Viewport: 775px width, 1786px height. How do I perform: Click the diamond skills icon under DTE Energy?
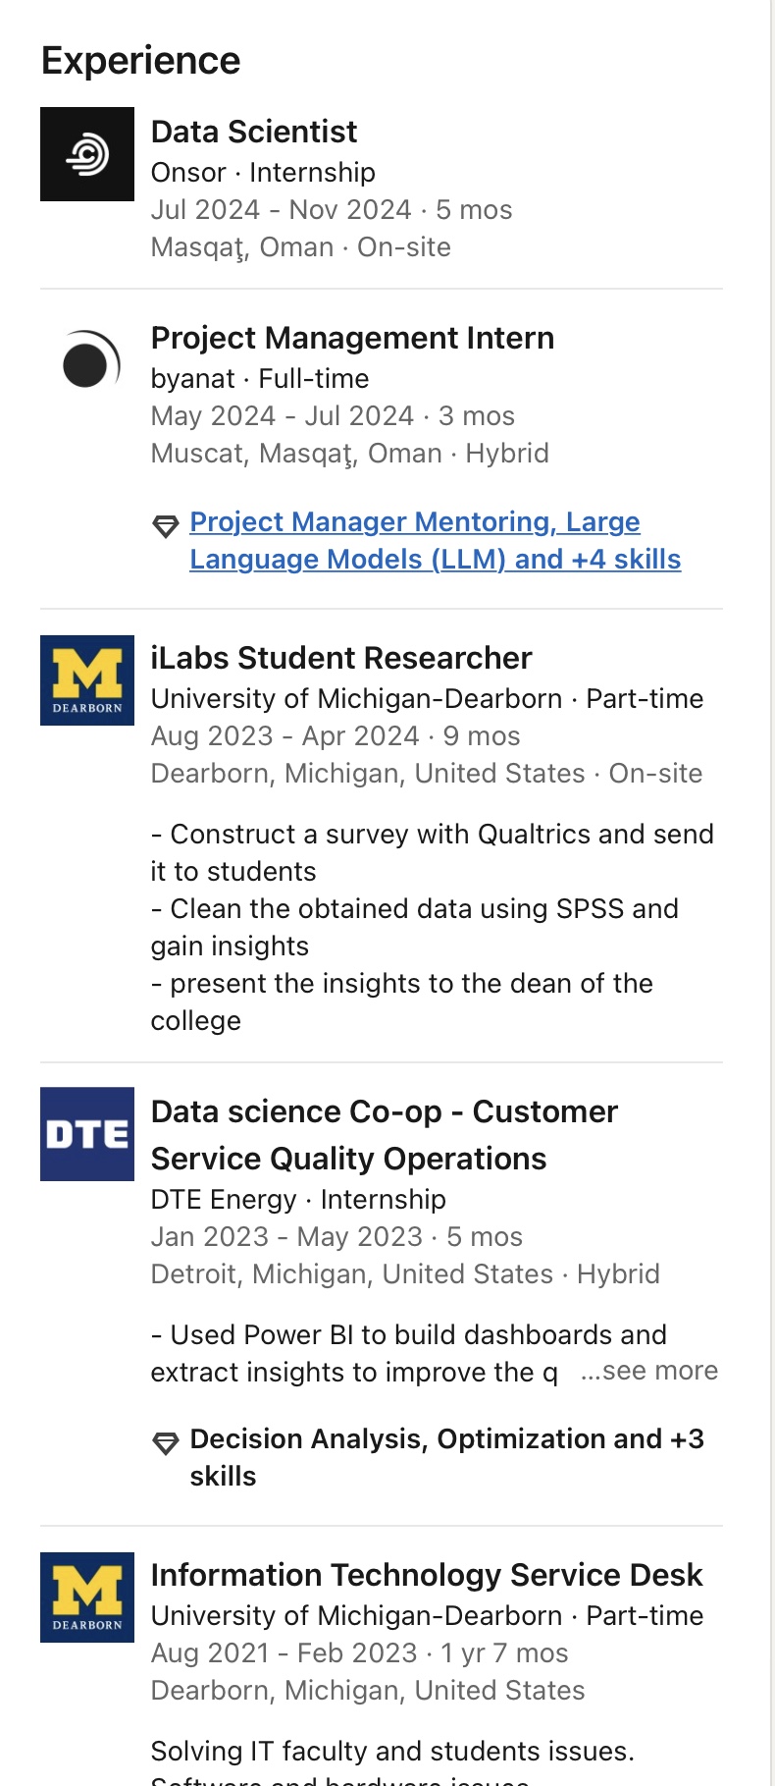(x=166, y=1443)
